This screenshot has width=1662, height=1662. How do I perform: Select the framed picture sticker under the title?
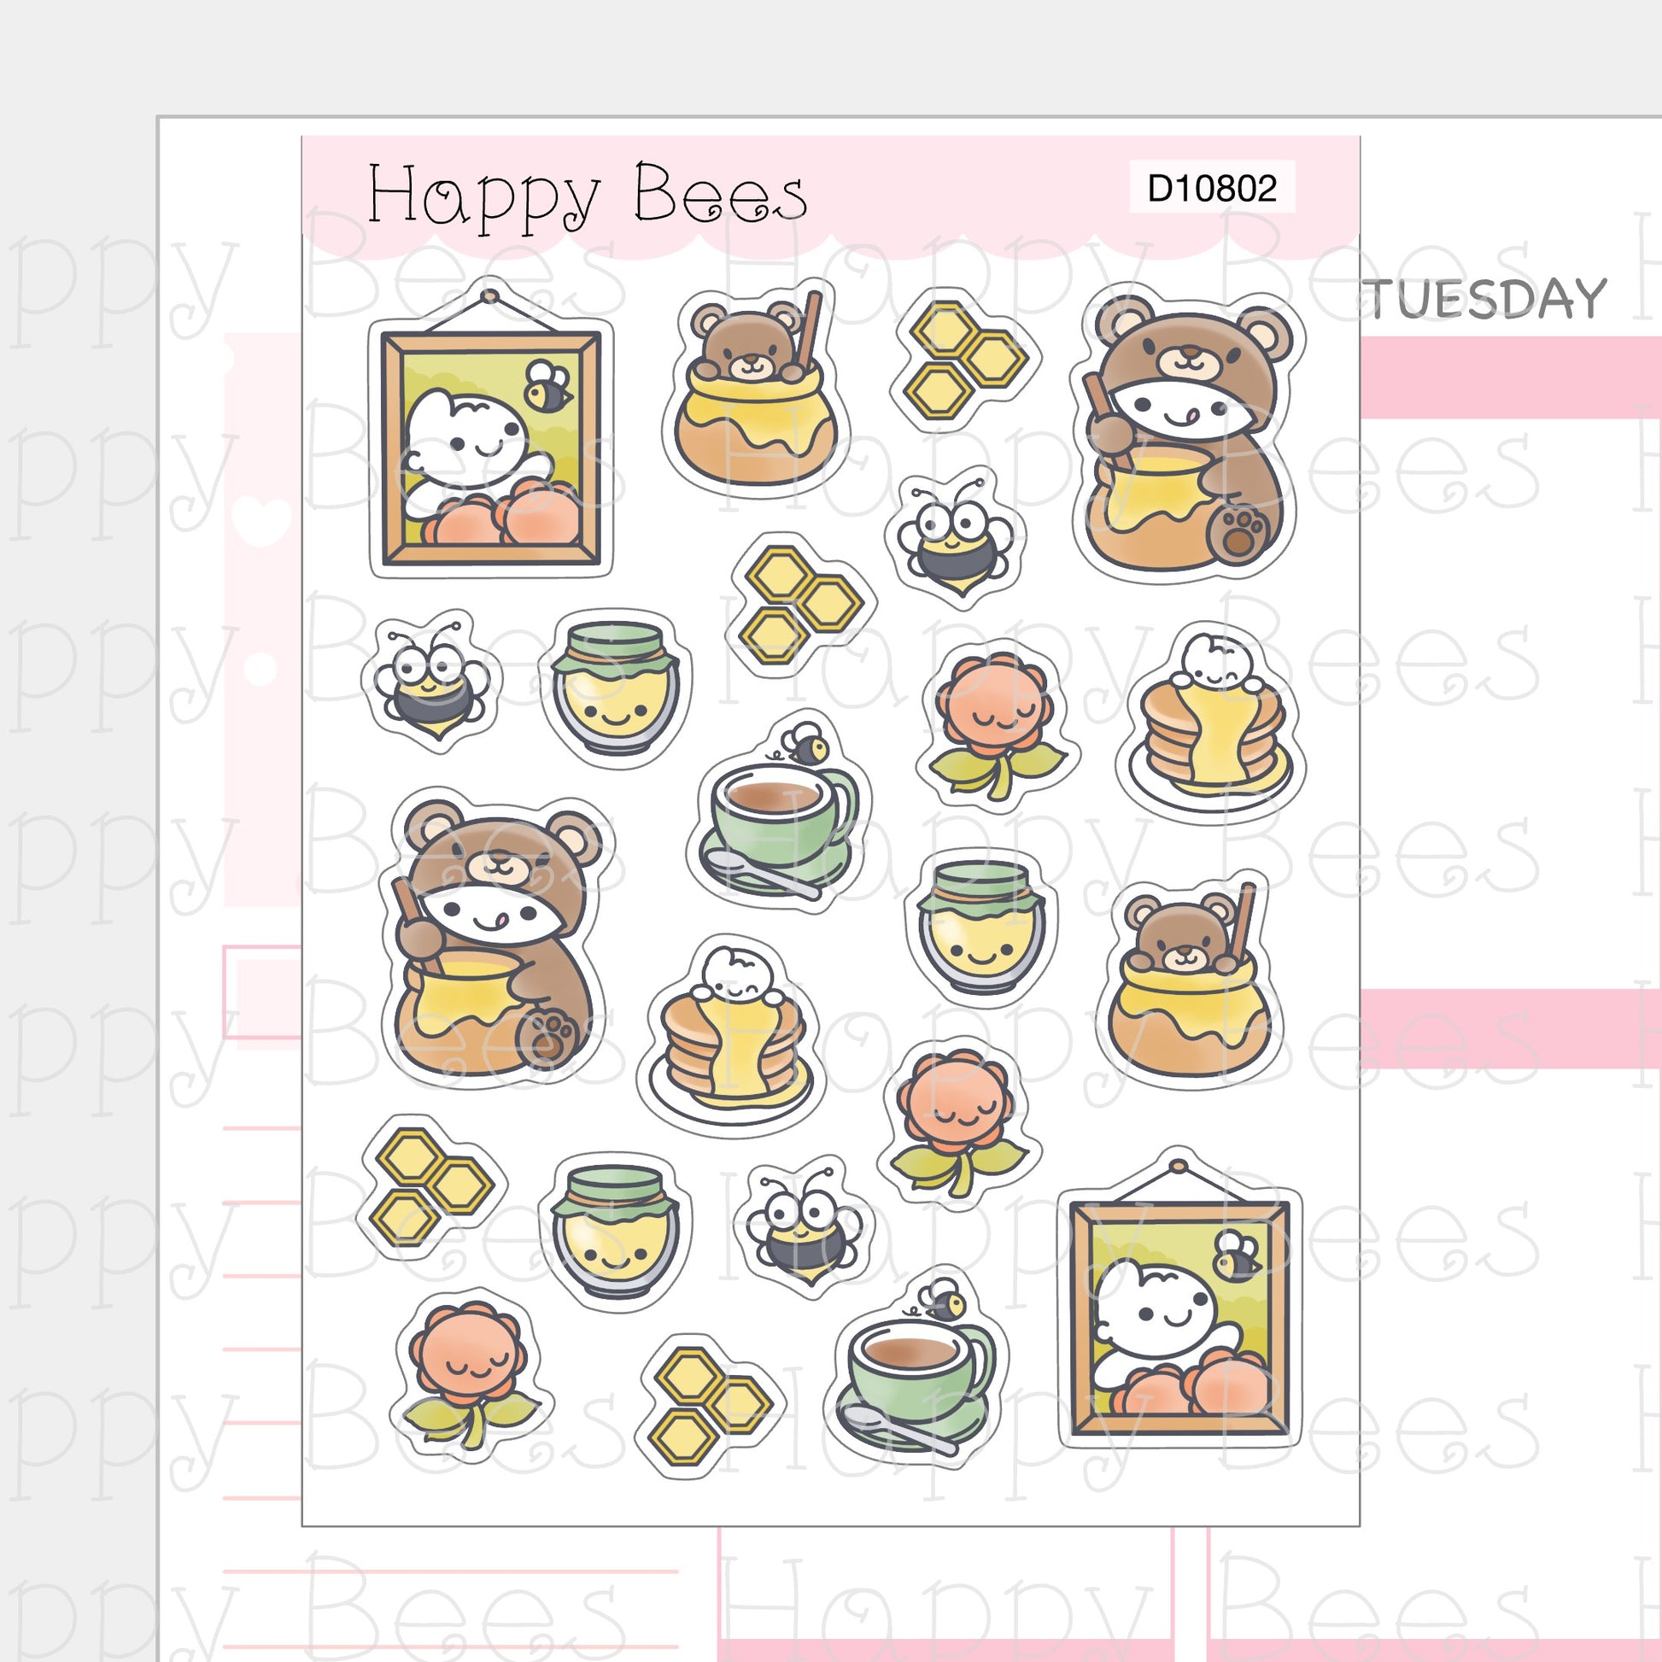pyautogui.click(x=490, y=428)
